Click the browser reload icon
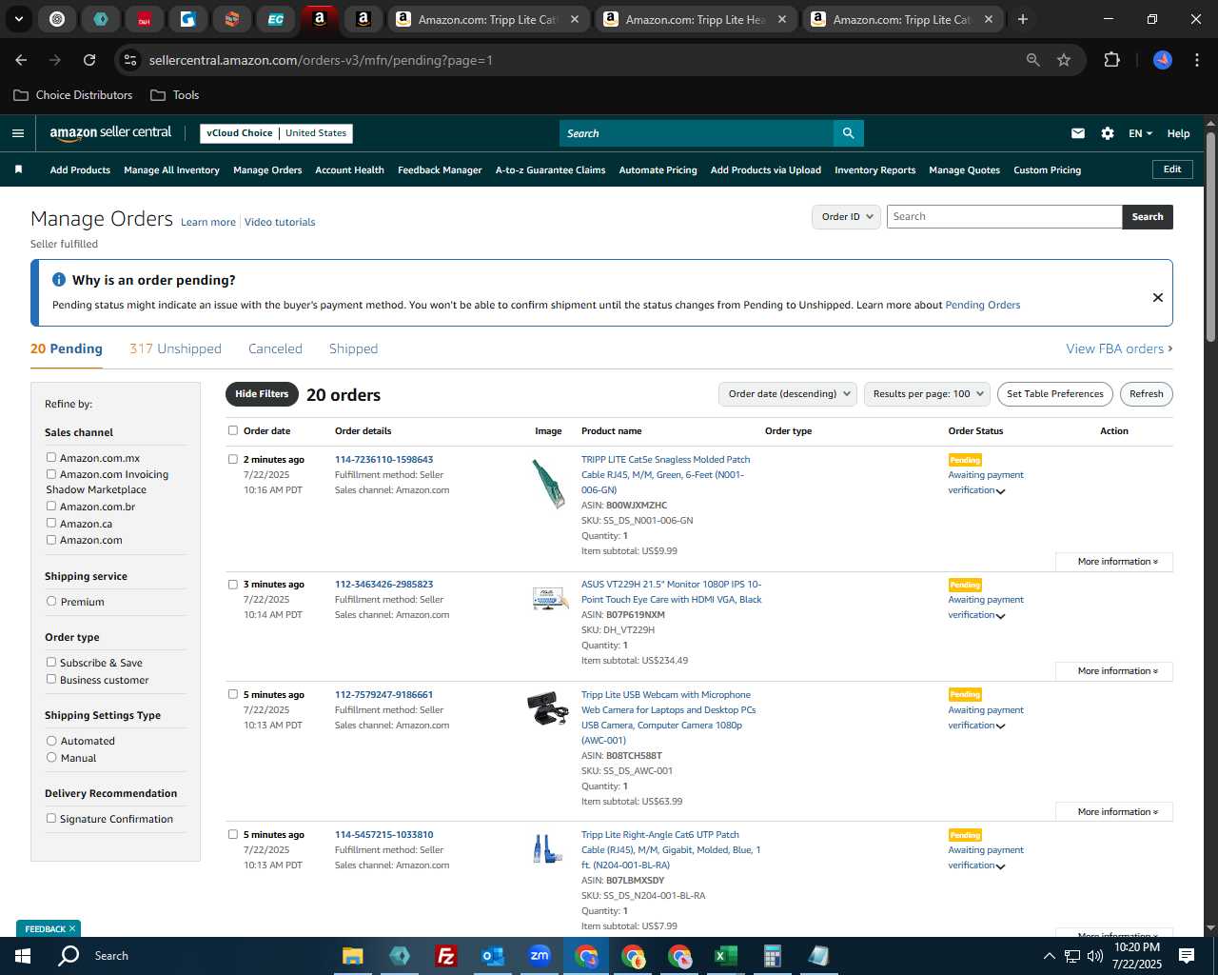The width and height of the screenshot is (1218, 975). point(89,60)
